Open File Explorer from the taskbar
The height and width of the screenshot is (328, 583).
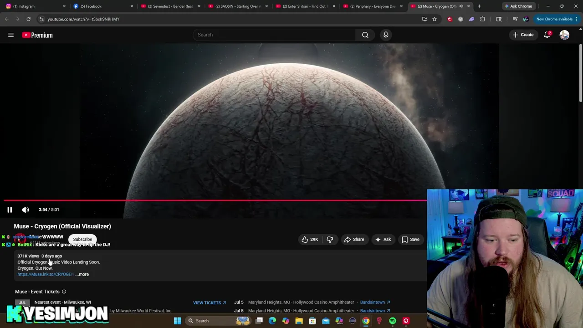[x=299, y=321]
